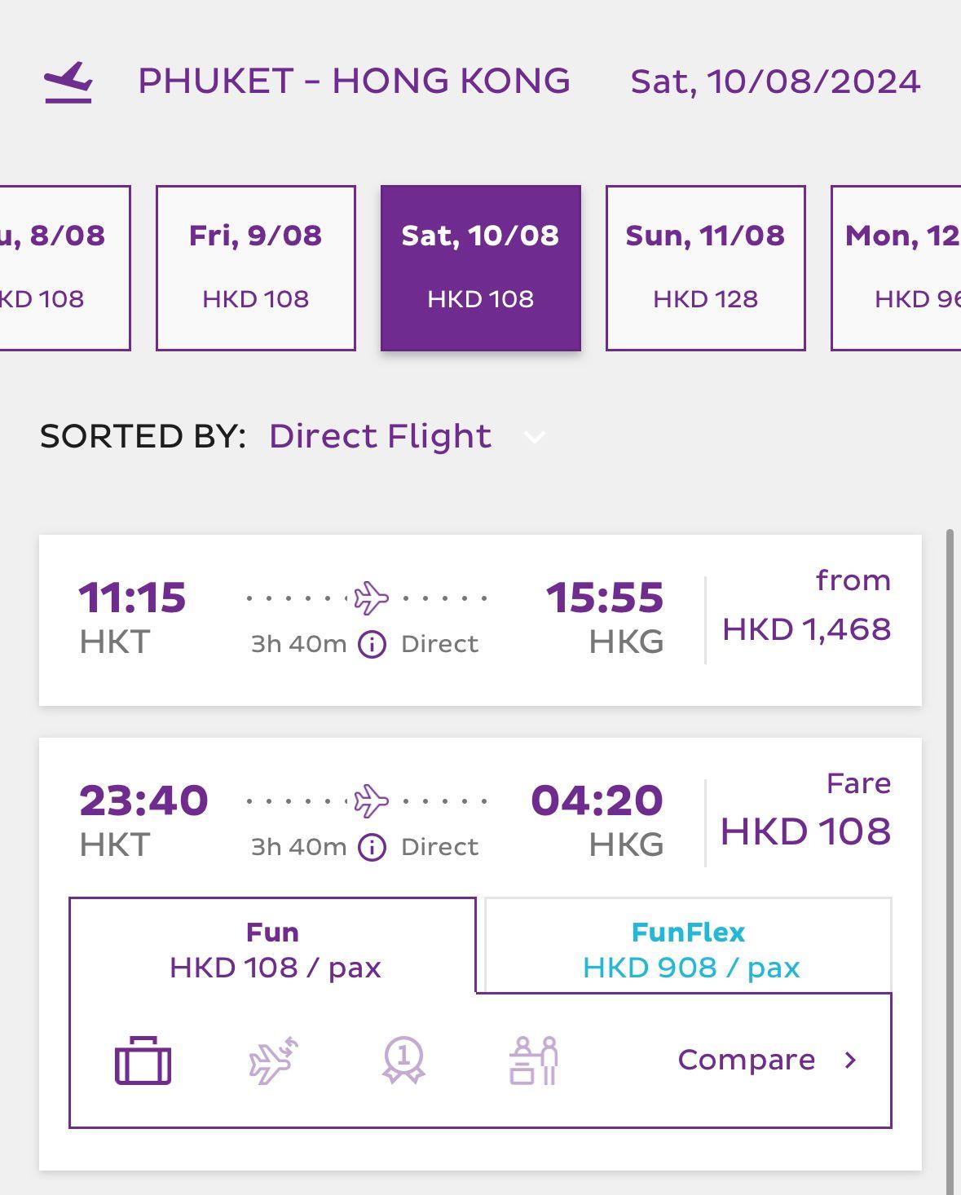Click the flight landing icon in header
This screenshot has height=1195, width=961.
pos(68,82)
